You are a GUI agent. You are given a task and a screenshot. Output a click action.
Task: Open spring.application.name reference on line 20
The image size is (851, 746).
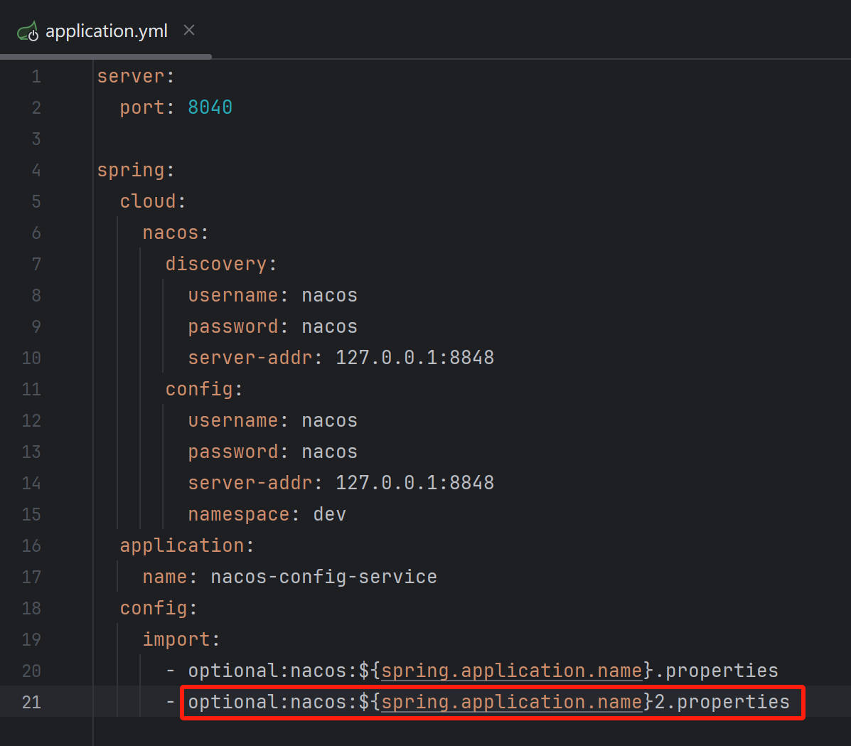pyautogui.click(x=512, y=671)
